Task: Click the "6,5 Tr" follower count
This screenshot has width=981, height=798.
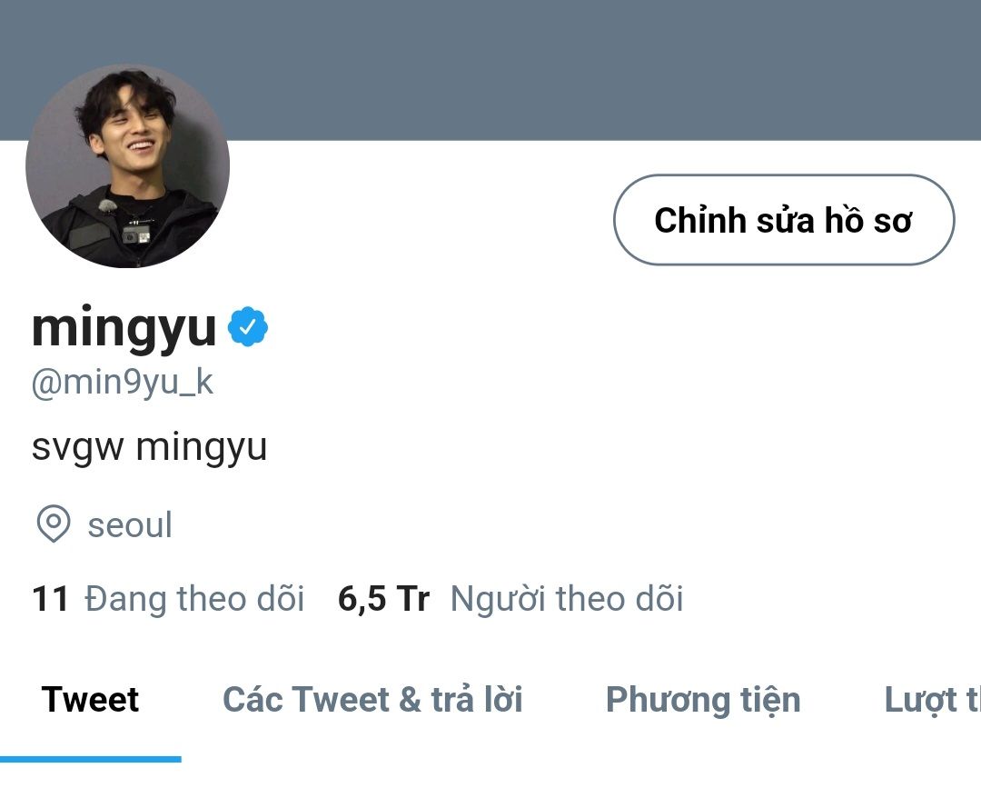Action: point(383,599)
